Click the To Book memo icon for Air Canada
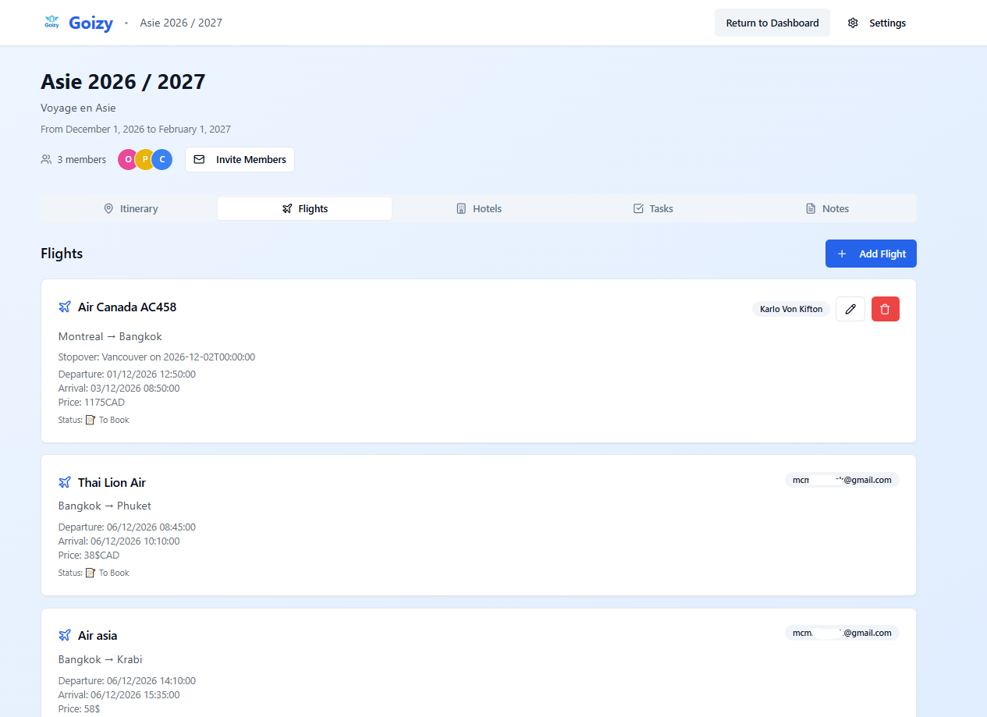987x717 pixels. tap(91, 420)
